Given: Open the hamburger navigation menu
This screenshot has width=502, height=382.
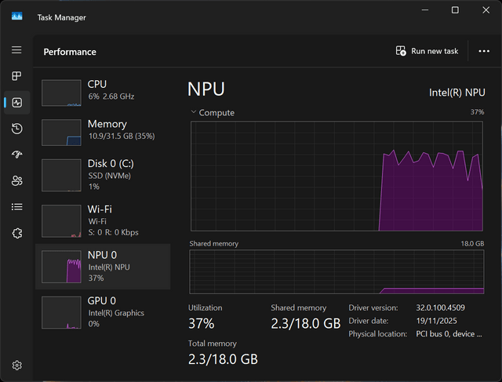Looking at the screenshot, I should (16, 50).
